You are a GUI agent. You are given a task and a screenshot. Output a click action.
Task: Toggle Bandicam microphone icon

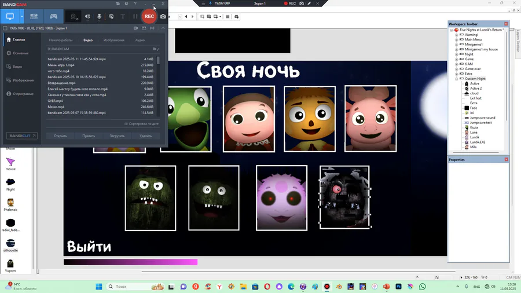point(99,16)
